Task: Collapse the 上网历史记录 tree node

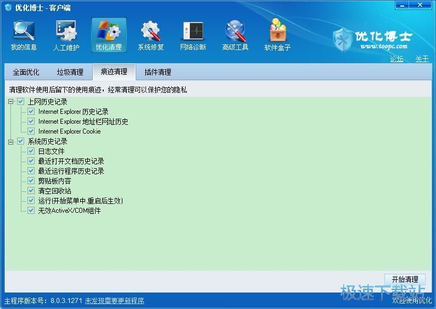Action: (10, 102)
